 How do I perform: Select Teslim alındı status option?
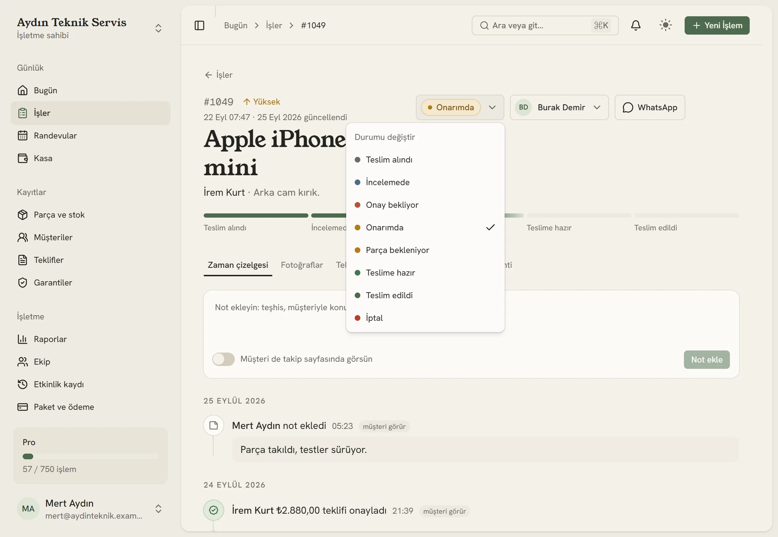[425, 160]
